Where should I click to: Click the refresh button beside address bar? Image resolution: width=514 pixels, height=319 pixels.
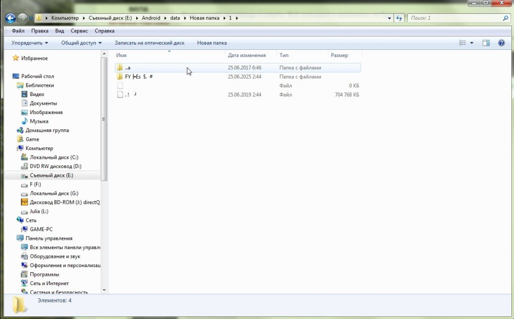pyautogui.click(x=399, y=18)
